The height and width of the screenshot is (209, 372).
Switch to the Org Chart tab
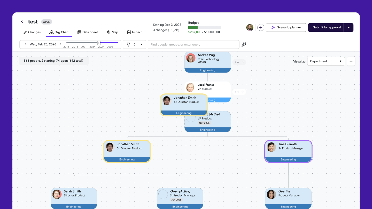59,32
